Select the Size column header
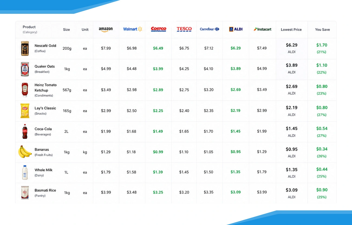 66,29
